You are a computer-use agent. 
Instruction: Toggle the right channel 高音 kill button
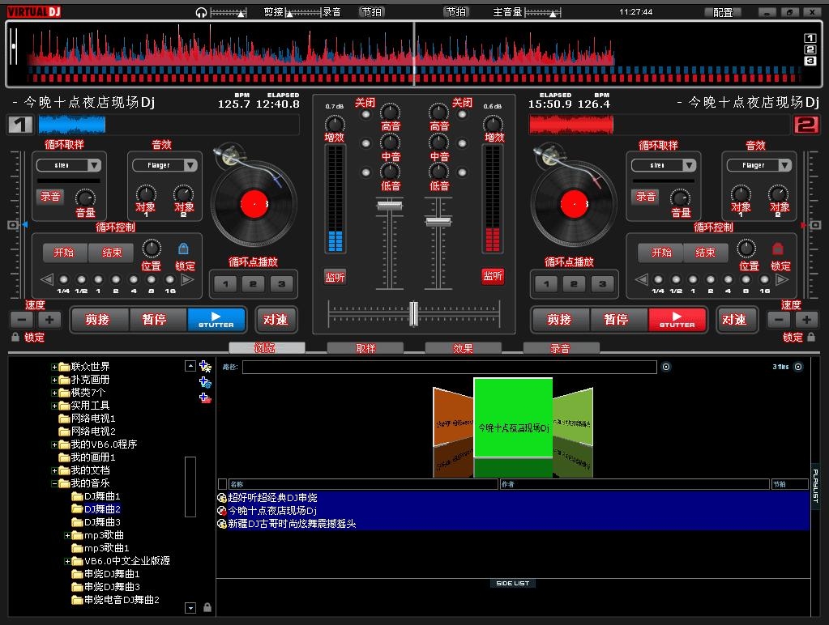pos(462,115)
